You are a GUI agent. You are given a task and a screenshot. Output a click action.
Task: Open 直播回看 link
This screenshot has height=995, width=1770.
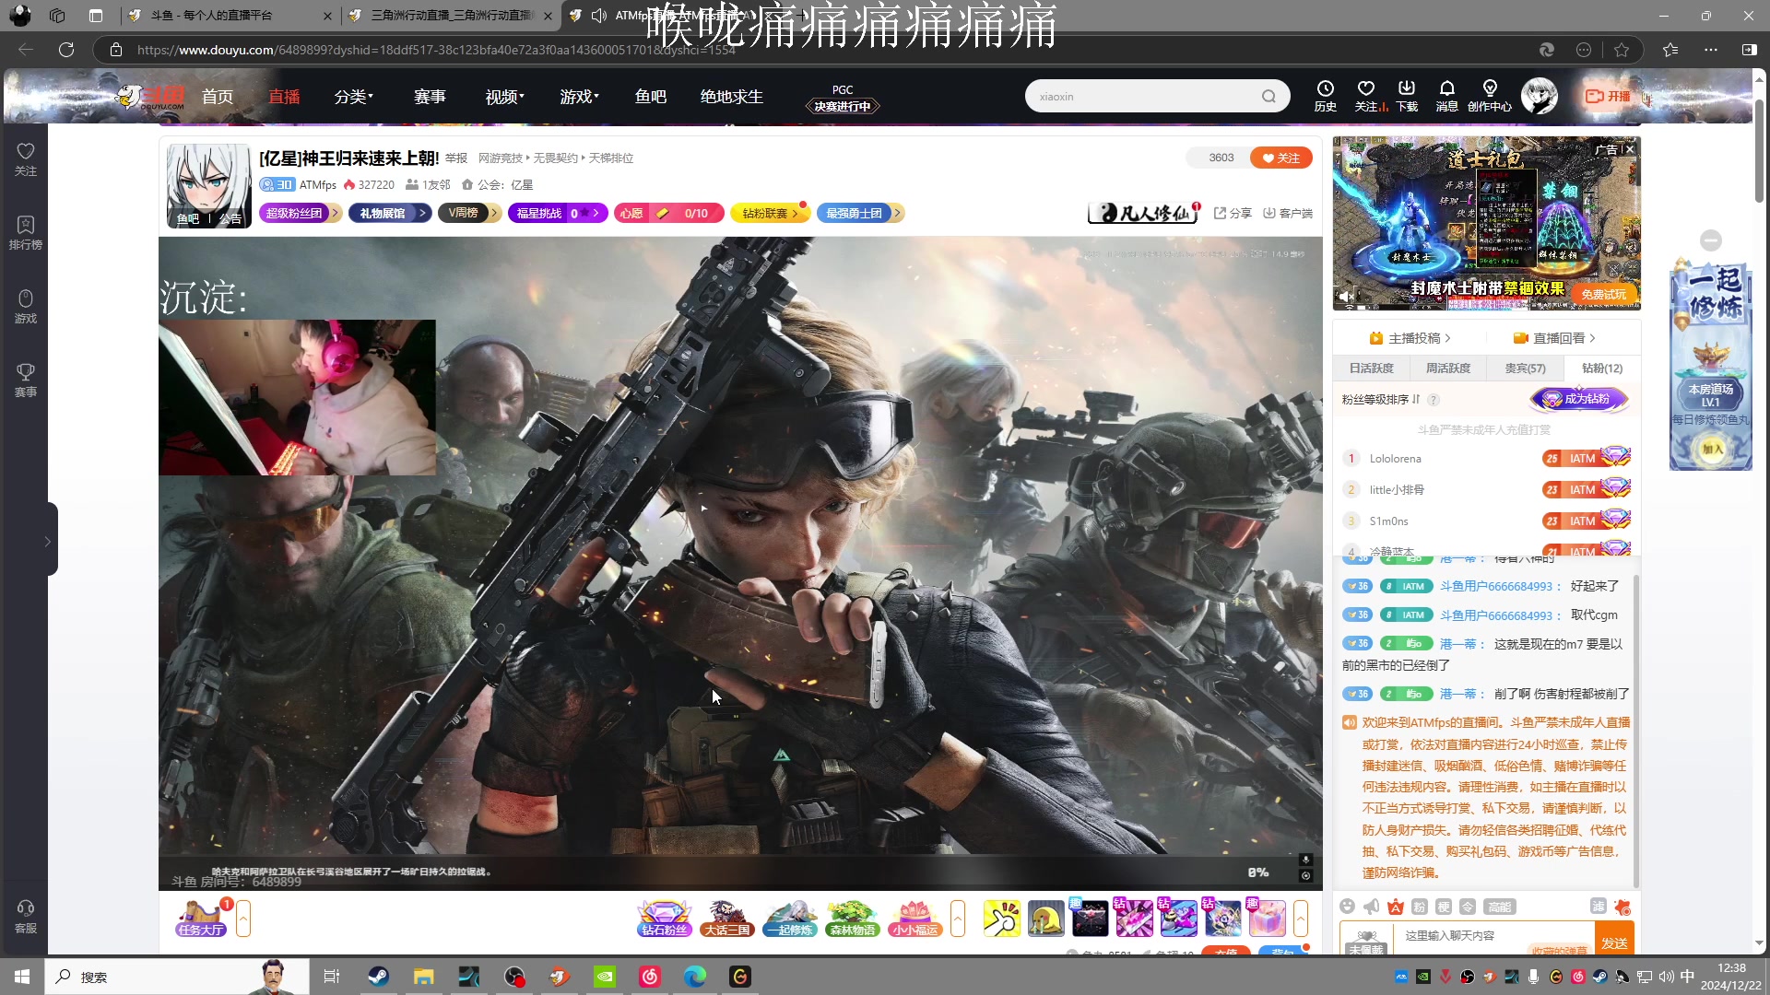coord(1554,338)
